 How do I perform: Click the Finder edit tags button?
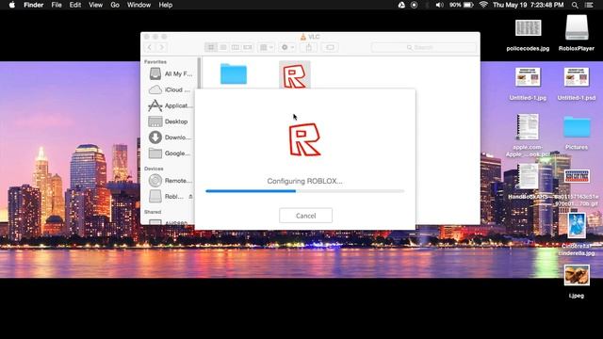(330, 47)
